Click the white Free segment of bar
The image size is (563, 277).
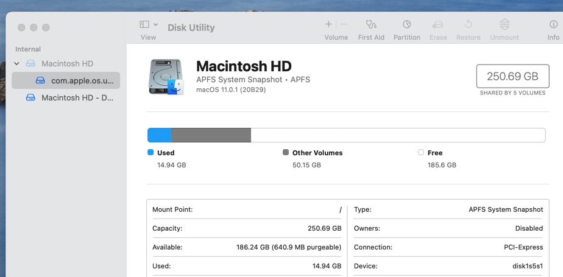[398, 135]
